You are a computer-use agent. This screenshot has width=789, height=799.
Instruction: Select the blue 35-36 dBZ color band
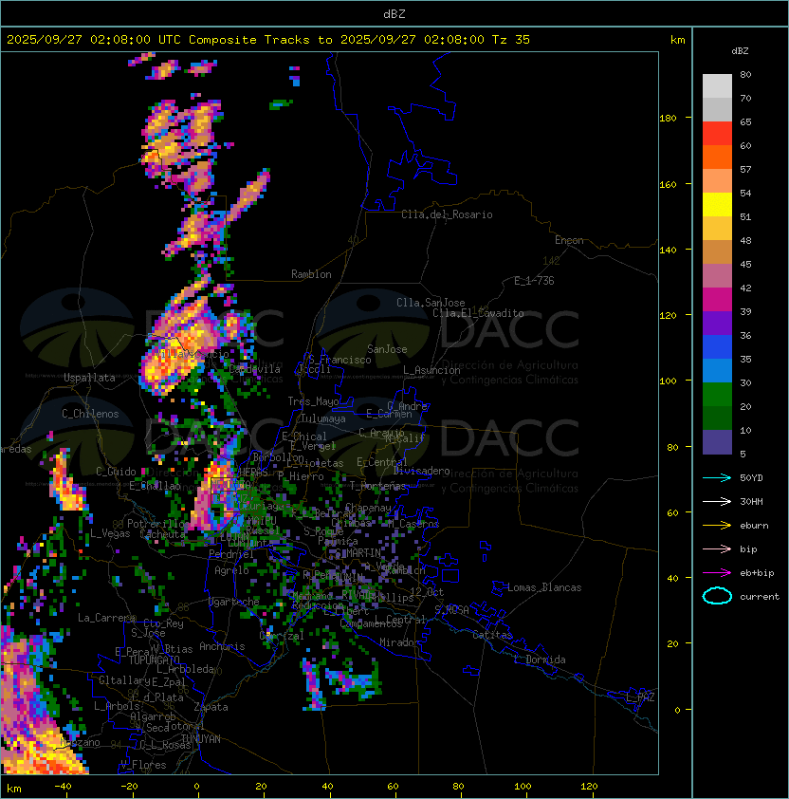[717, 347]
